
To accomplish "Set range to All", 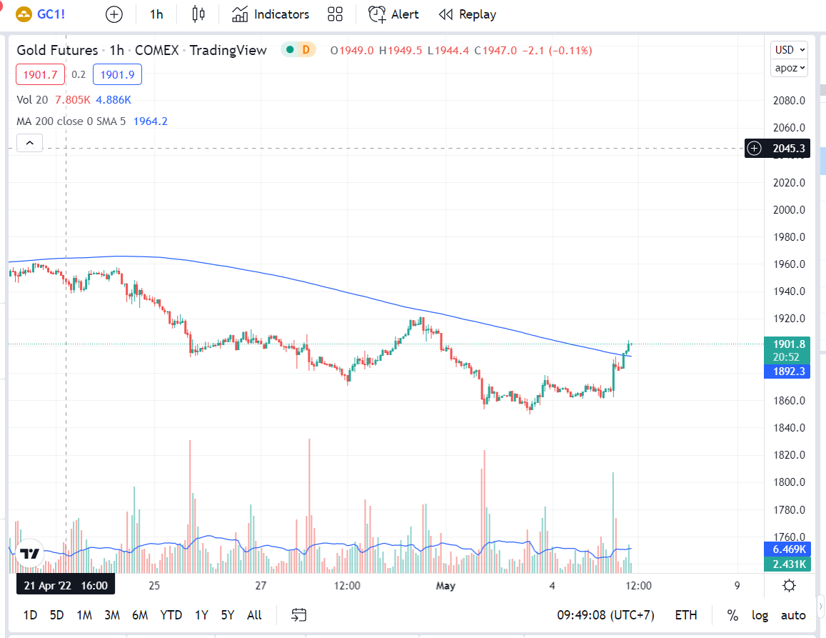I will 254,615.
